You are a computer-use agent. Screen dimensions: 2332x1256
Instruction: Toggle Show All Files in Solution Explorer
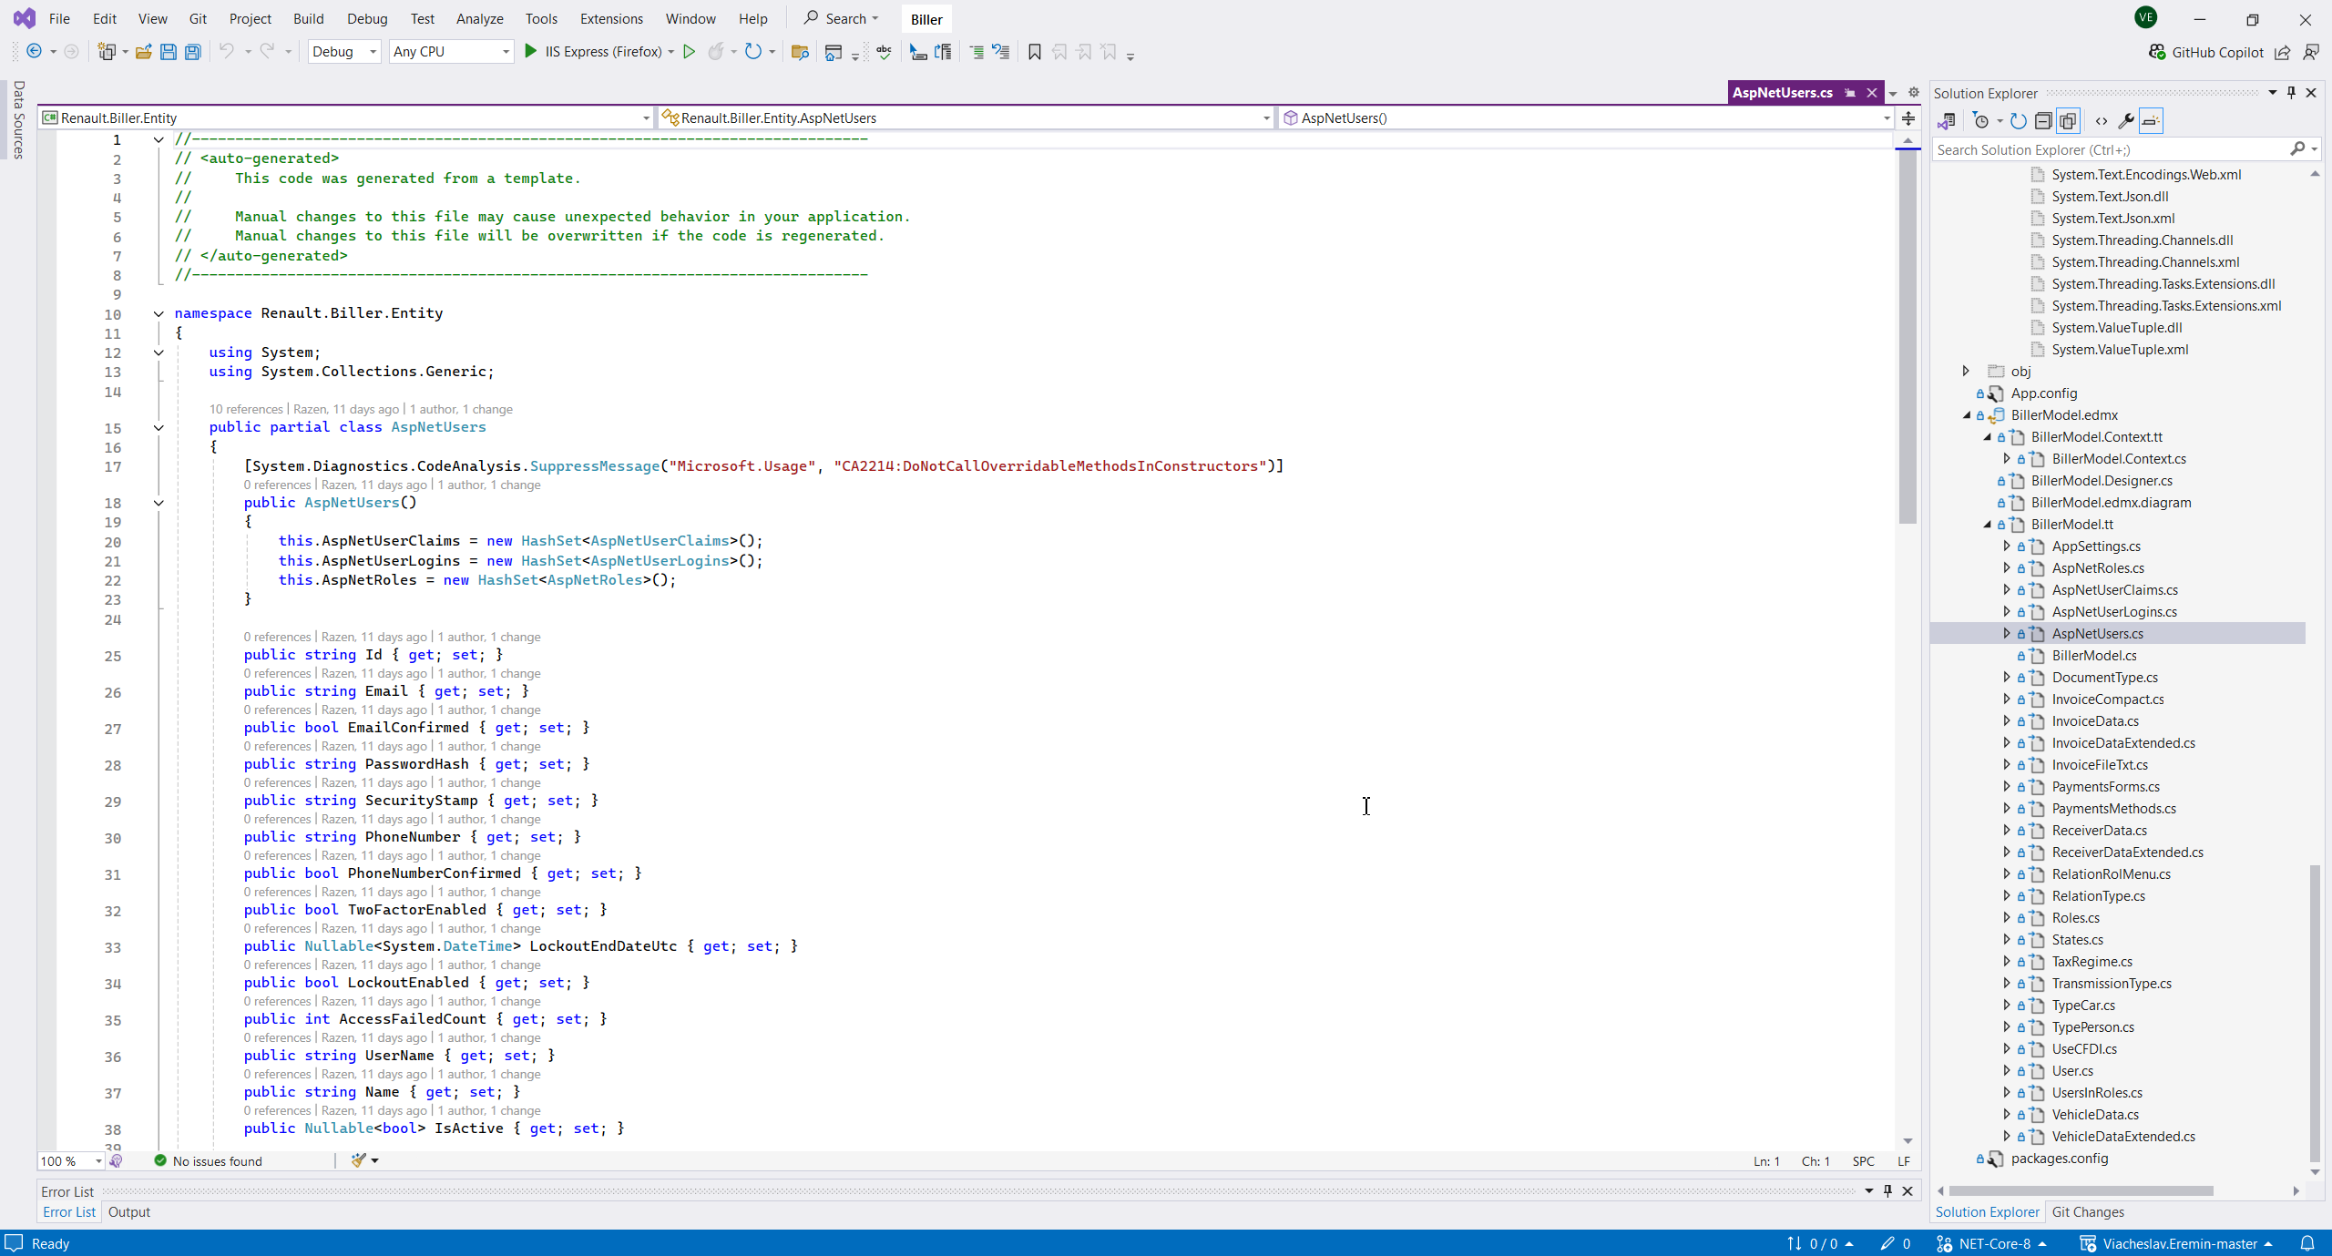[2068, 121]
